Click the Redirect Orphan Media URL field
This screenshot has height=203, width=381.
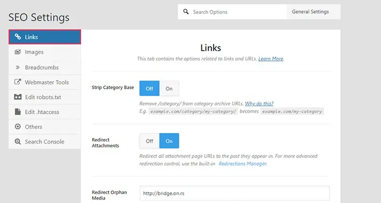[235, 193]
